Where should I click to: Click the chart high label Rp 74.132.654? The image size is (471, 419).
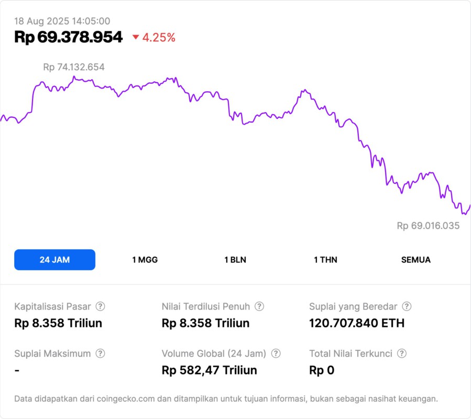click(x=74, y=67)
